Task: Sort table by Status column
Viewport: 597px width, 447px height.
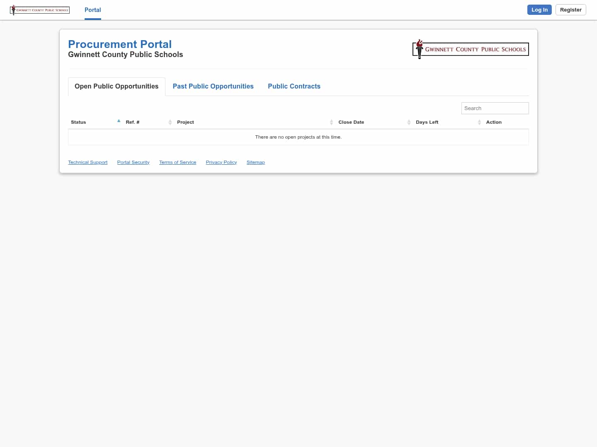Action: (x=95, y=122)
